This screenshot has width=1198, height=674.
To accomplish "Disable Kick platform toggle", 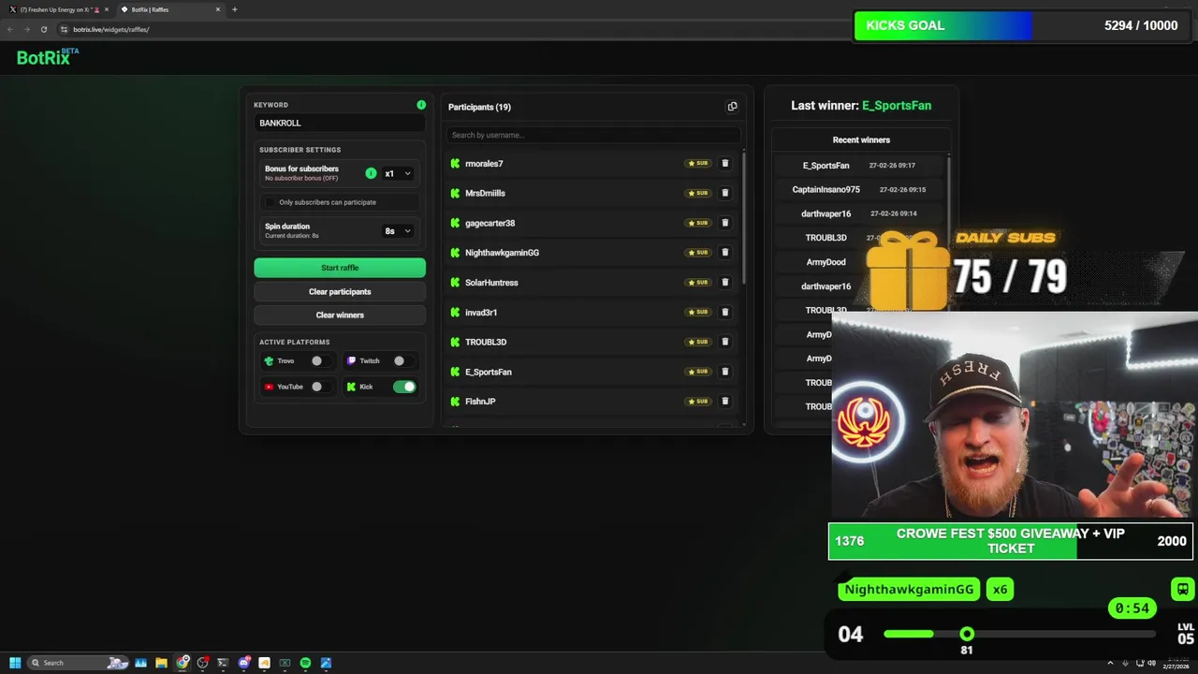I will pyautogui.click(x=404, y=387).
